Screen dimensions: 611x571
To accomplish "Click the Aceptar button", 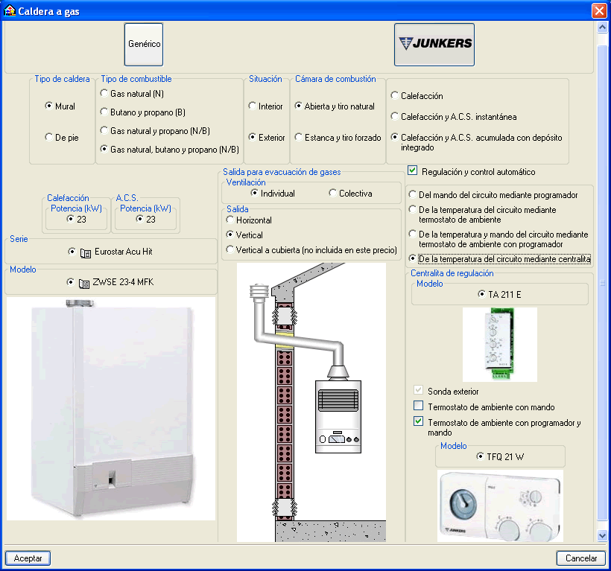I will pos(28,558).
